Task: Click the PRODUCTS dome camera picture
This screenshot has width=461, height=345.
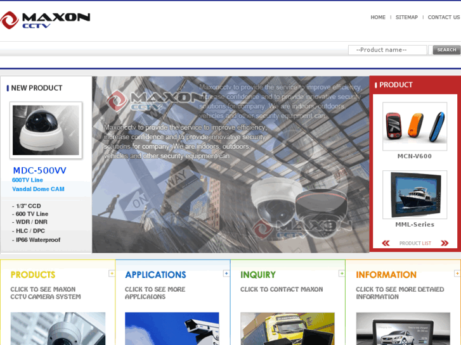Action: click(x=58, y=329)
